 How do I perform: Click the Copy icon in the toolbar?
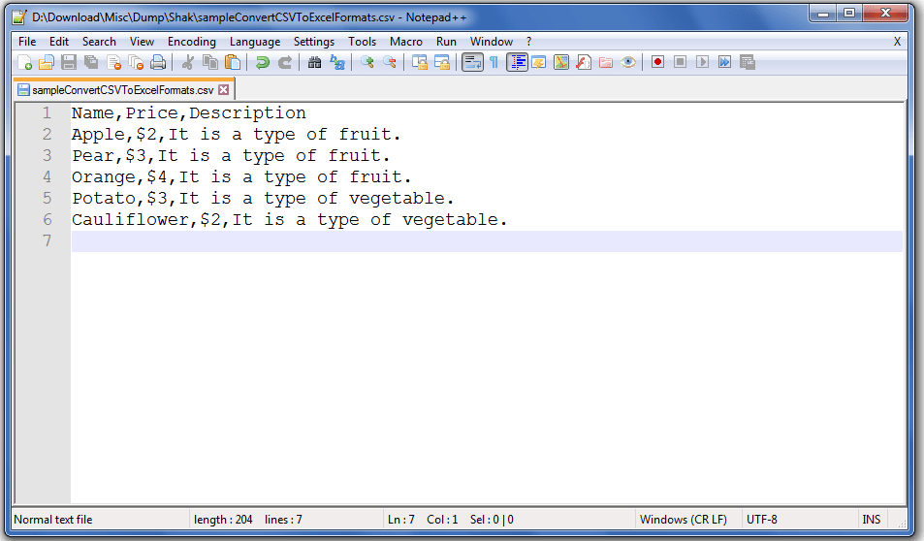210,62
